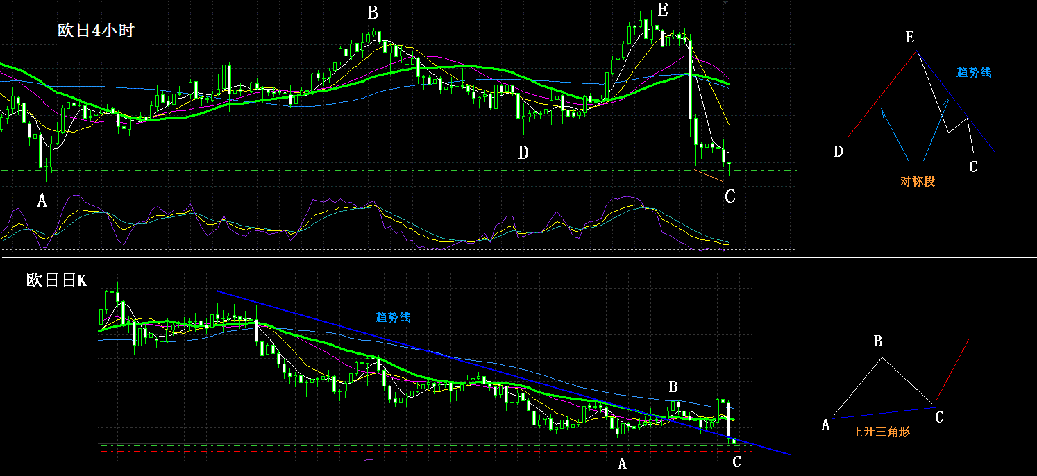
Task: Click the "欧日日K" chart title
Action: [56, 280]
